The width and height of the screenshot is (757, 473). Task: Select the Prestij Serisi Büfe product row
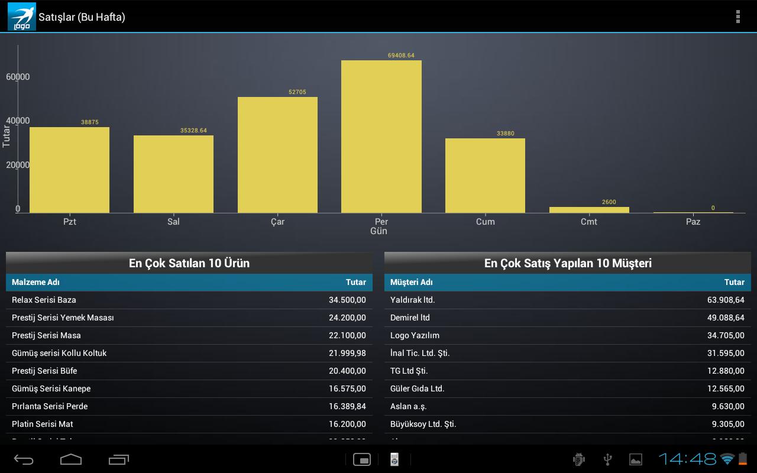(189, 371)
